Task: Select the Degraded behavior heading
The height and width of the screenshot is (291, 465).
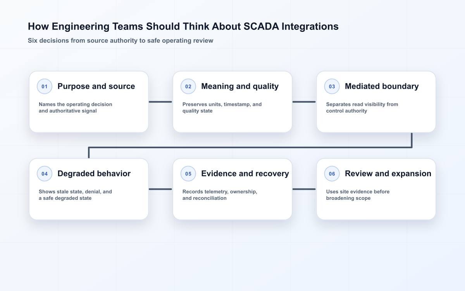Action: tap(94, 174)
